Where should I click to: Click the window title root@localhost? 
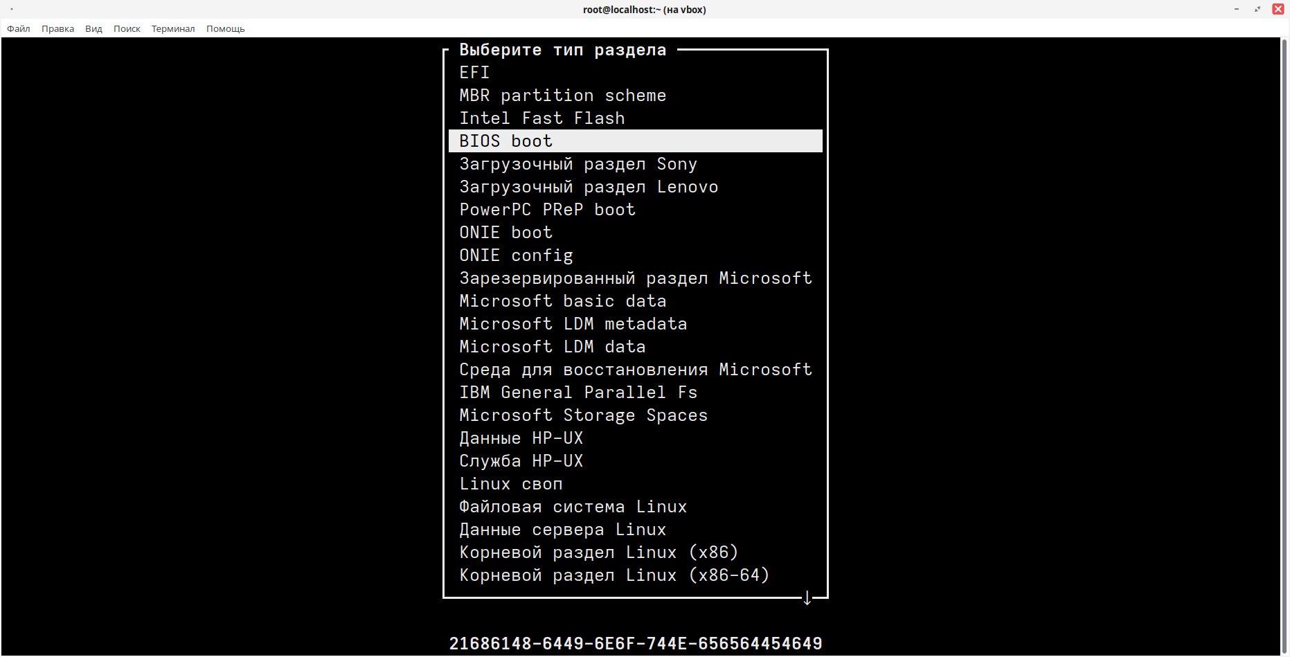(645, 10)
